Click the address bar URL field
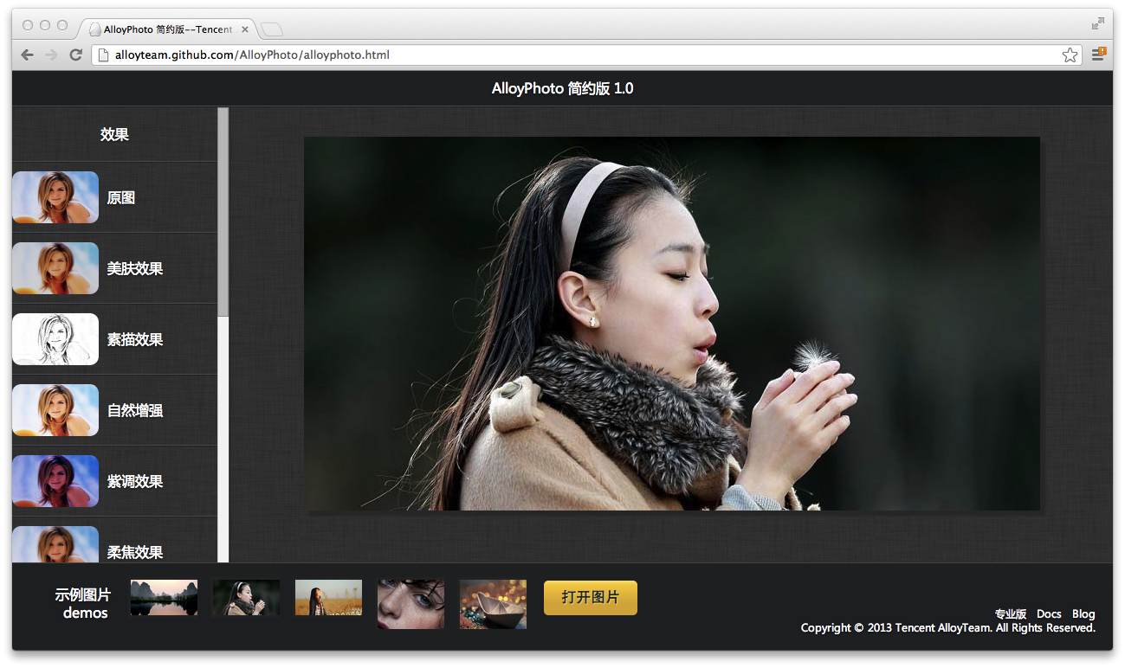Viewport: 1125px width, 668px height. point(572,55)
